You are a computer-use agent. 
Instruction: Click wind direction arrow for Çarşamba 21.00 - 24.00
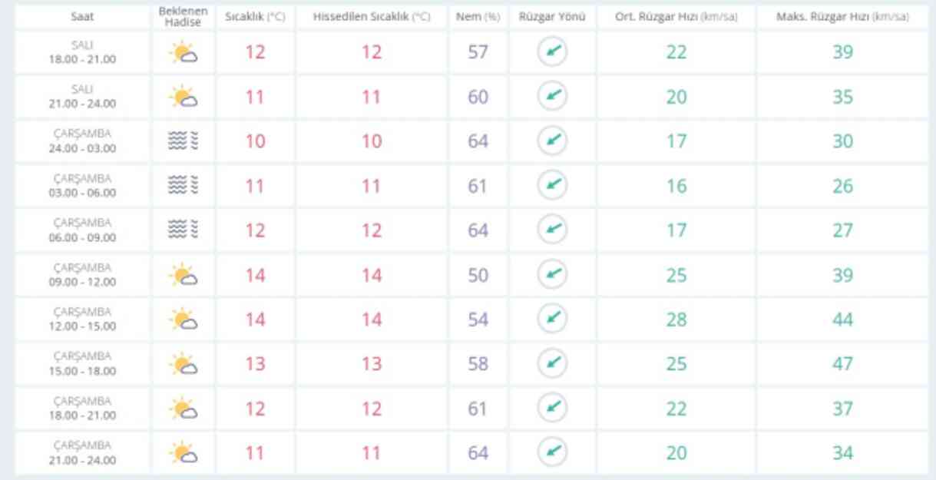[552, 452]
